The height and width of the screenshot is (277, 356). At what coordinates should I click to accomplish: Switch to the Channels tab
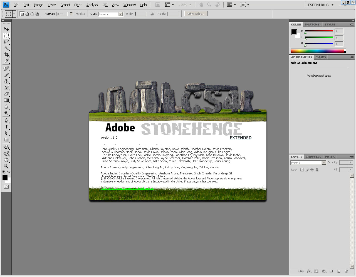click(313, 157)
